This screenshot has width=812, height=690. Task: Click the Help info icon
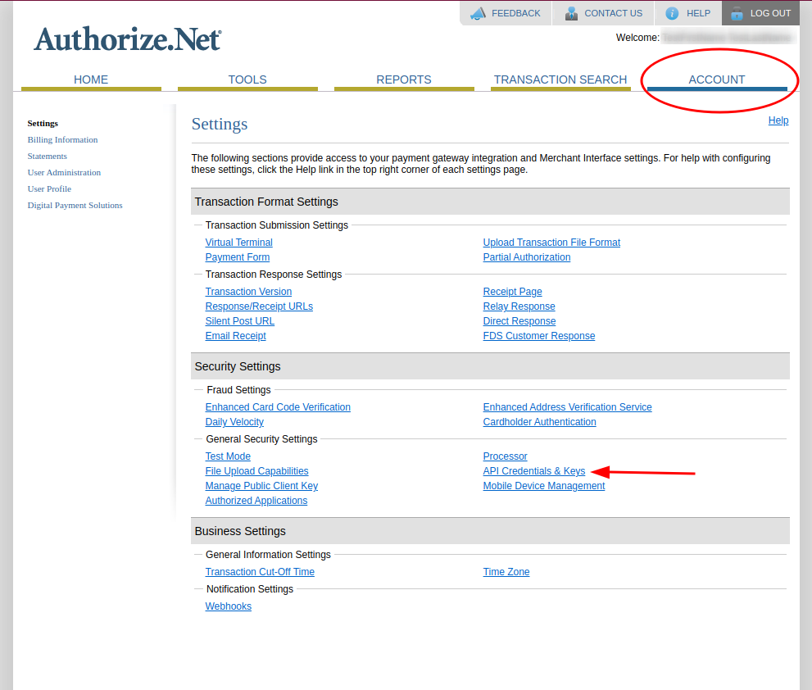point(672,13)
